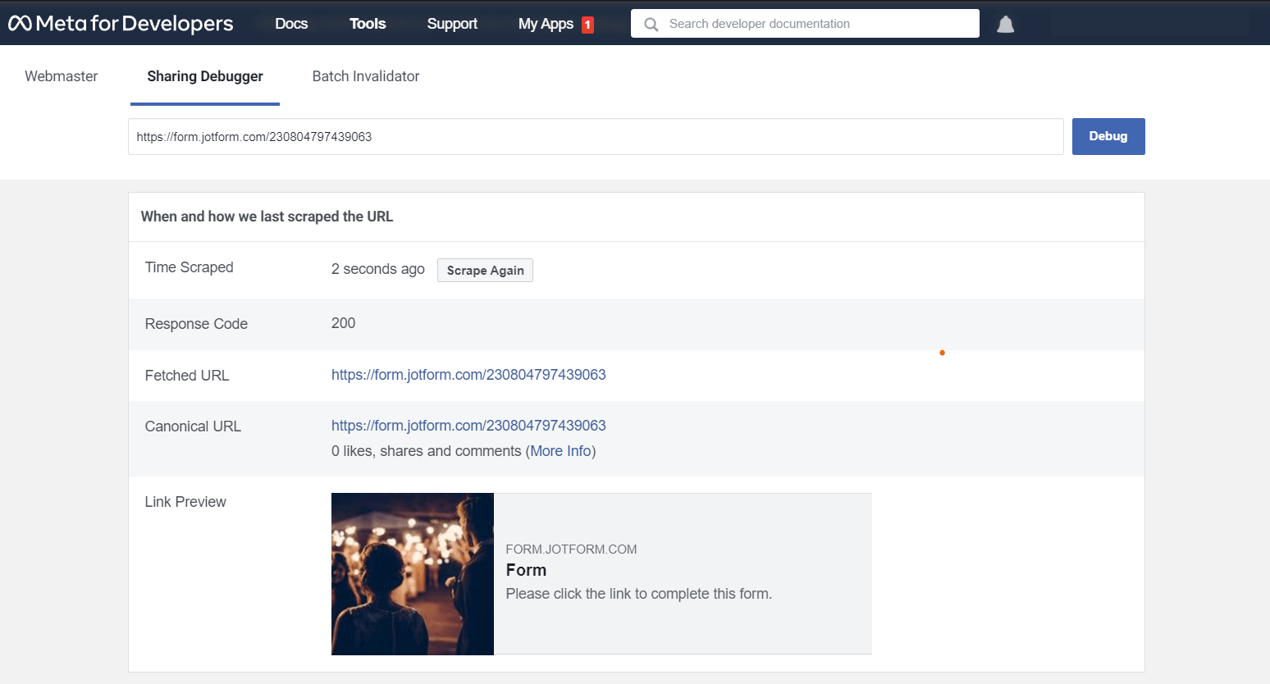
Task: Click the FORM.JOTFORM.COM preview domain text
Action: [x=571, y=549]
